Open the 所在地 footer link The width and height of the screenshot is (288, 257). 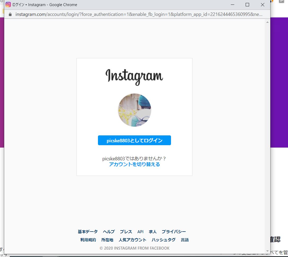[107, 240]
